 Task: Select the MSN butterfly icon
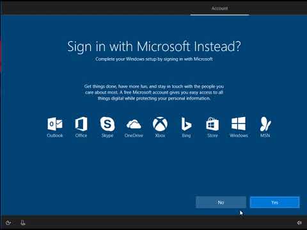(265, 124)
